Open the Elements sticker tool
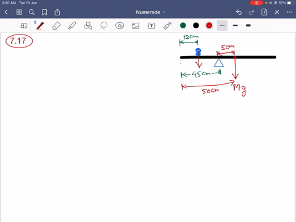This screenshot has height=222, width=296. [x=120, y=26]
